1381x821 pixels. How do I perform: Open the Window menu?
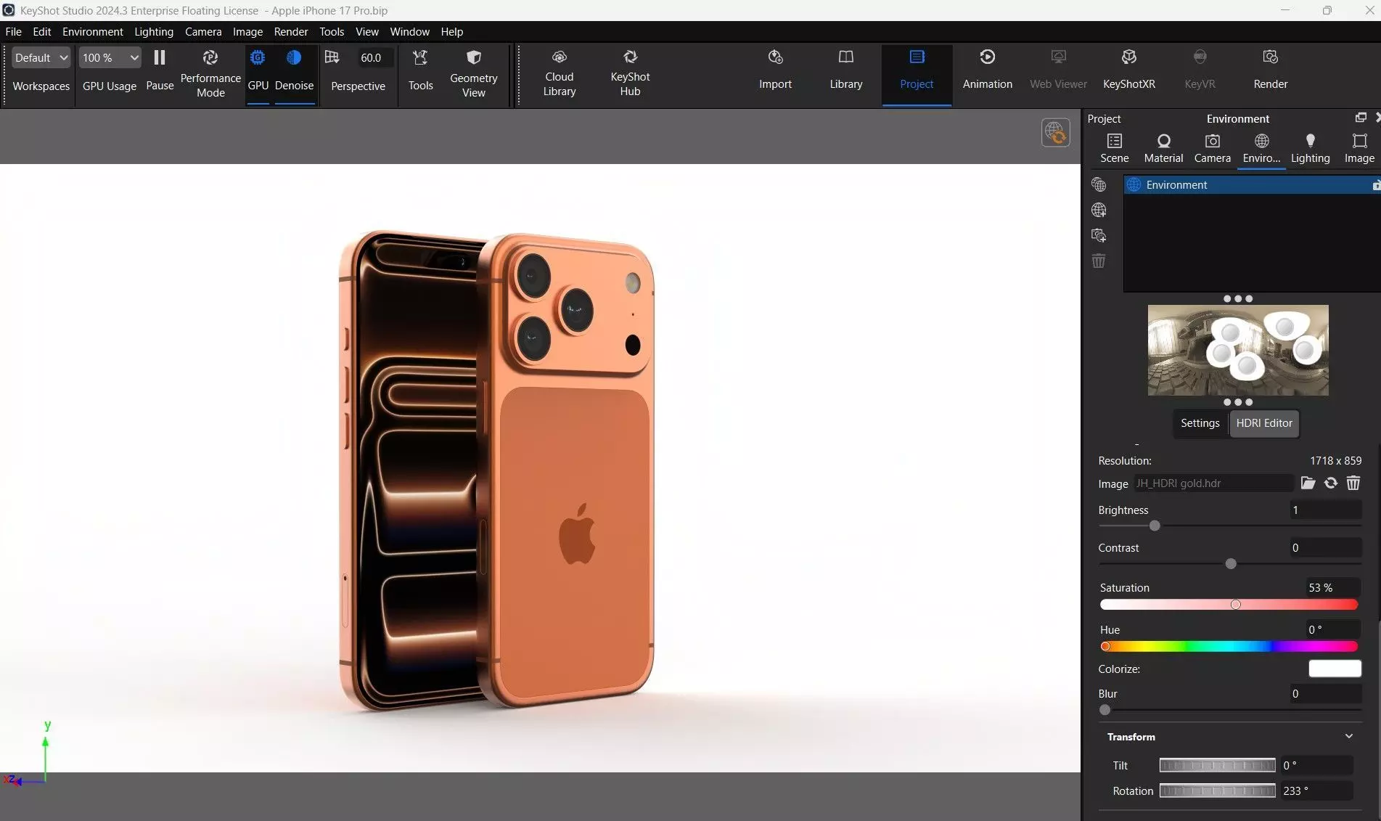pyautogui.click(x=409, y=31)
